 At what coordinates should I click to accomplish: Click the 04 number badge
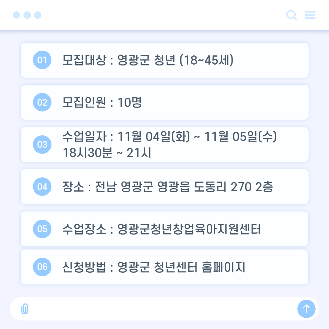click(42, 186)
